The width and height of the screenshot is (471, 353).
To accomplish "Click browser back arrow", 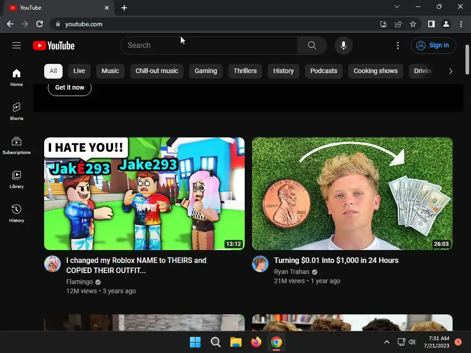I will point(10,24).
